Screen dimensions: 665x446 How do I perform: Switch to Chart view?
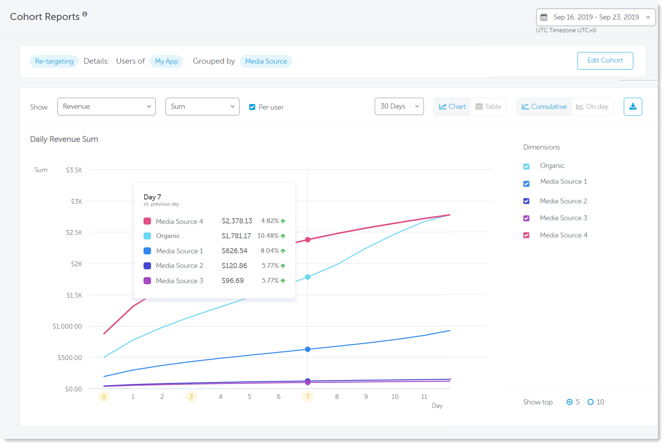[x=452, y=107]
